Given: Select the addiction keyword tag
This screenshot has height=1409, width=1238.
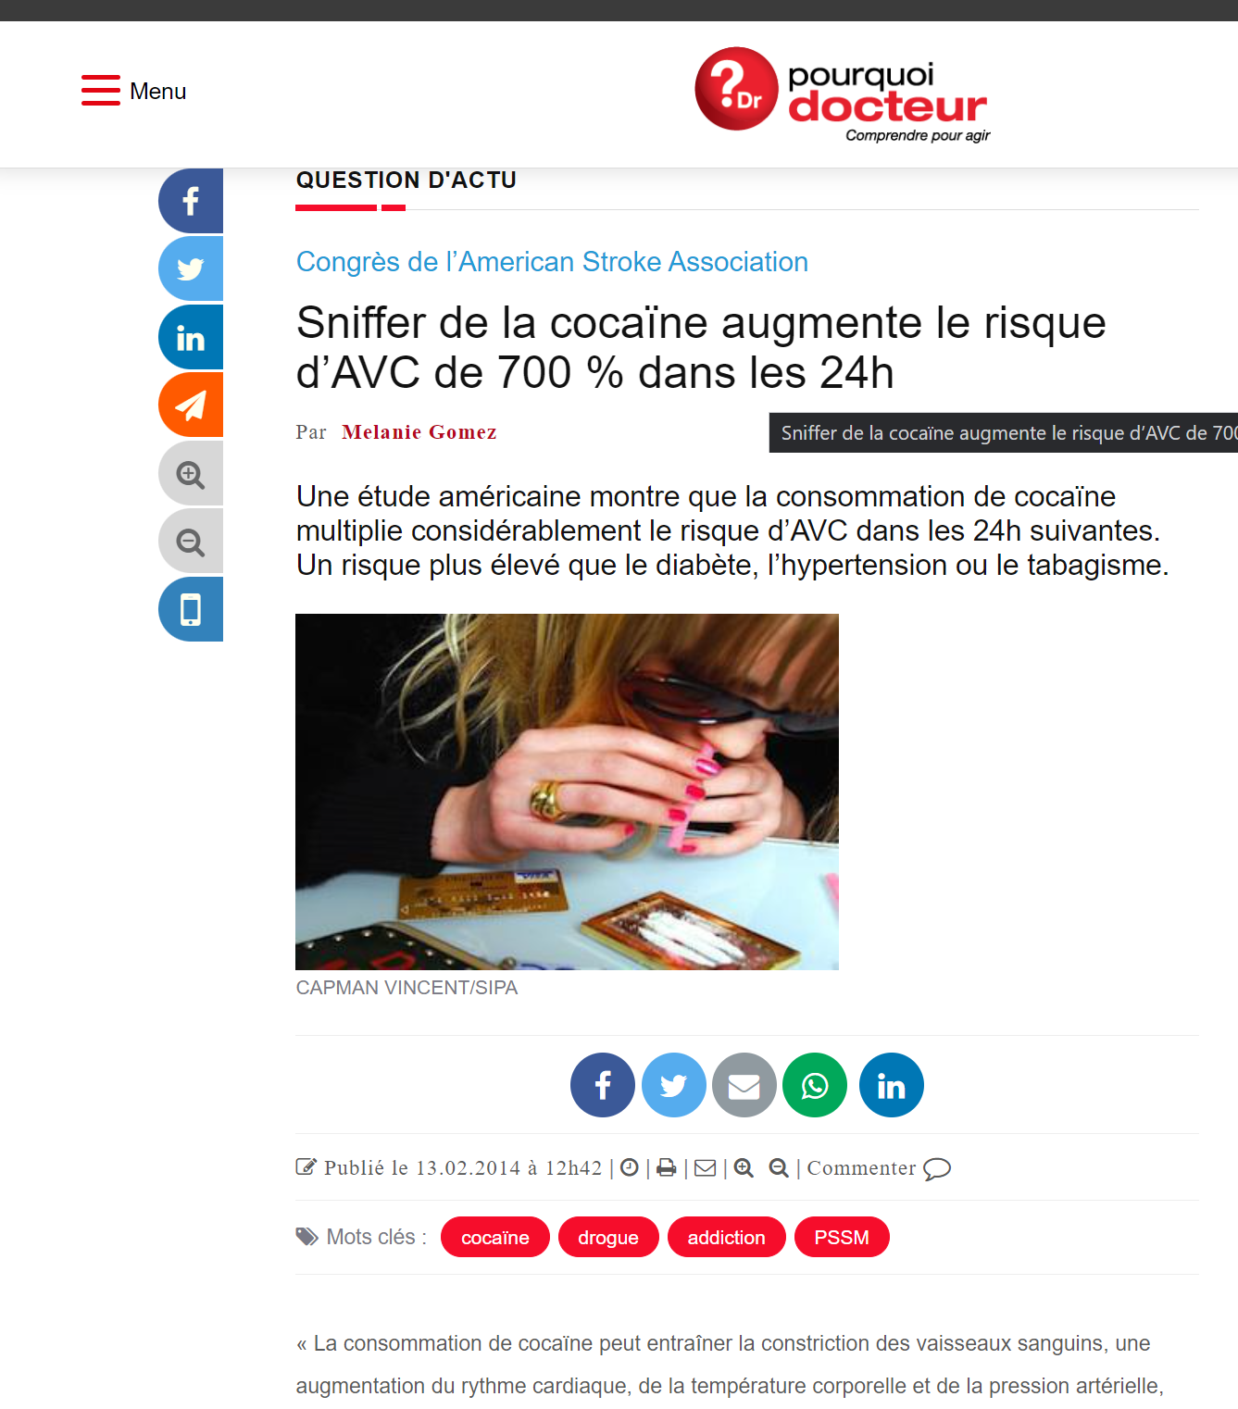Looking at the screenshot, I should tap(727, 1237).
